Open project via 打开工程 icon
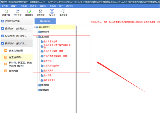 (x=18, y=11)
